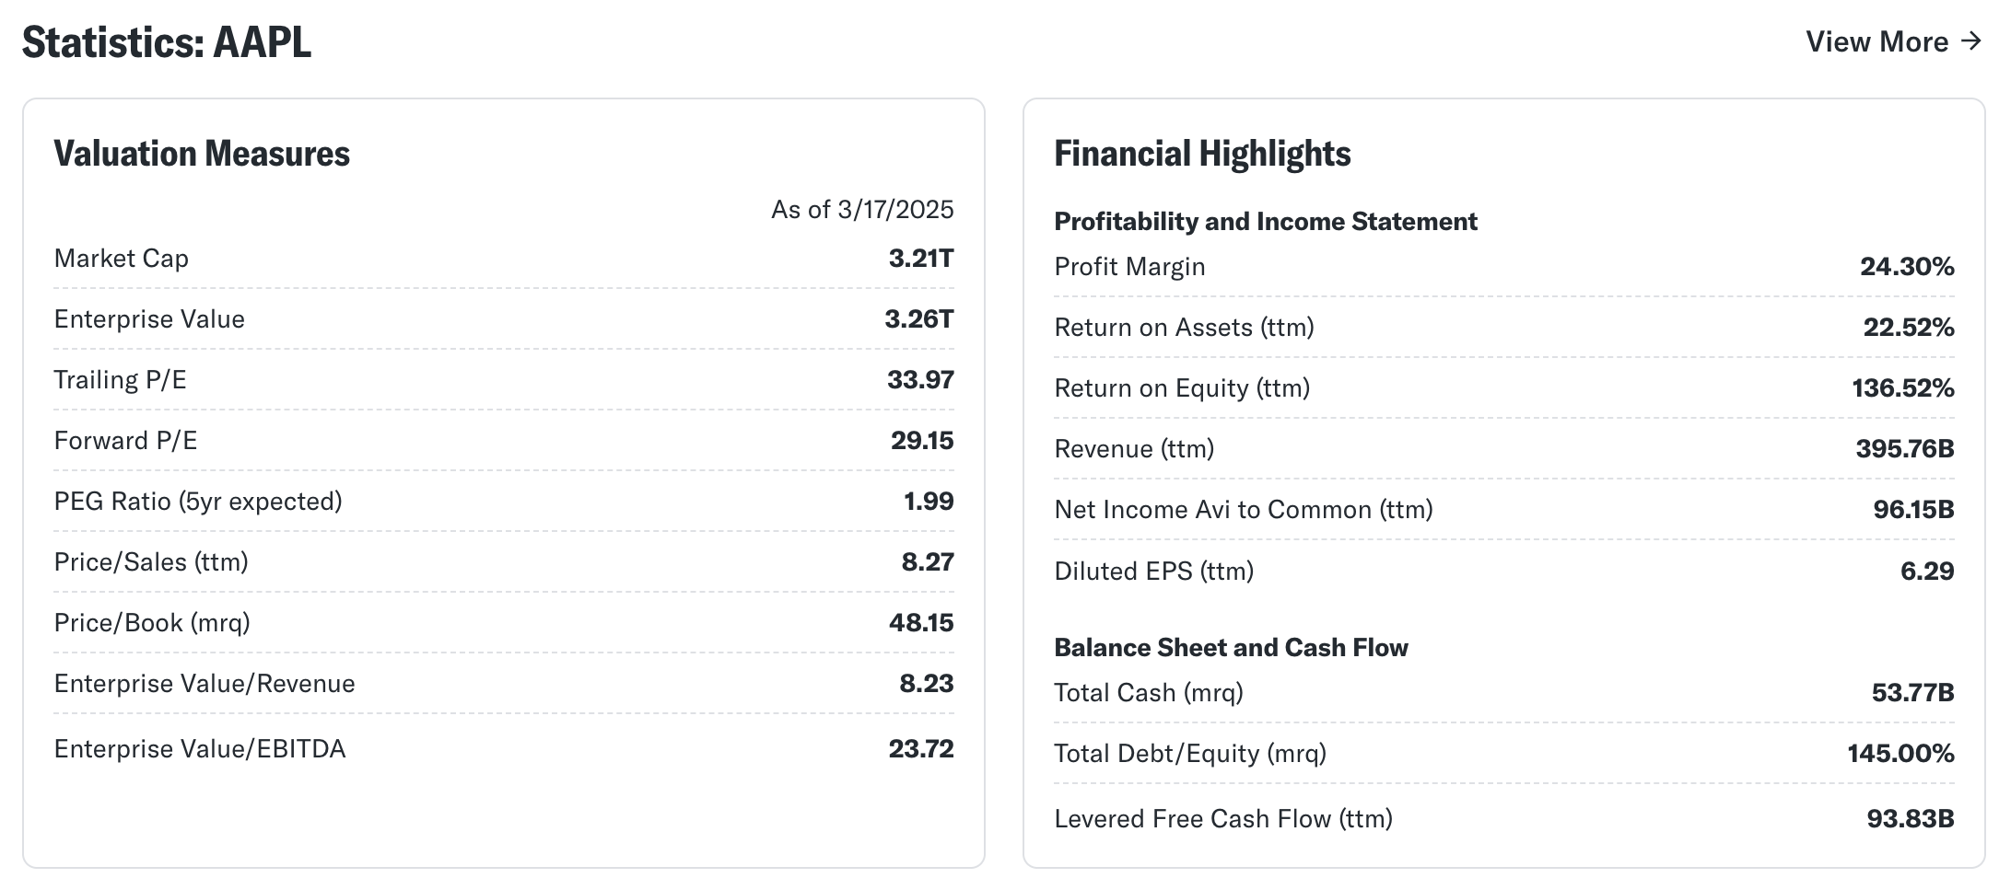Select the 48.15 price/book value
Screen dimensions: 1999x878
tap(921, 623)
